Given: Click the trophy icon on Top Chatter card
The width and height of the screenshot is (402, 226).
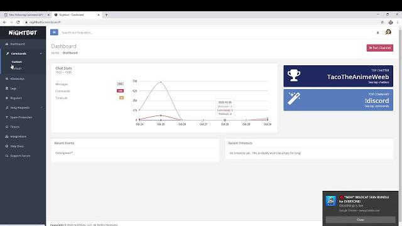Looking at the screenshot, I should 294,75.
